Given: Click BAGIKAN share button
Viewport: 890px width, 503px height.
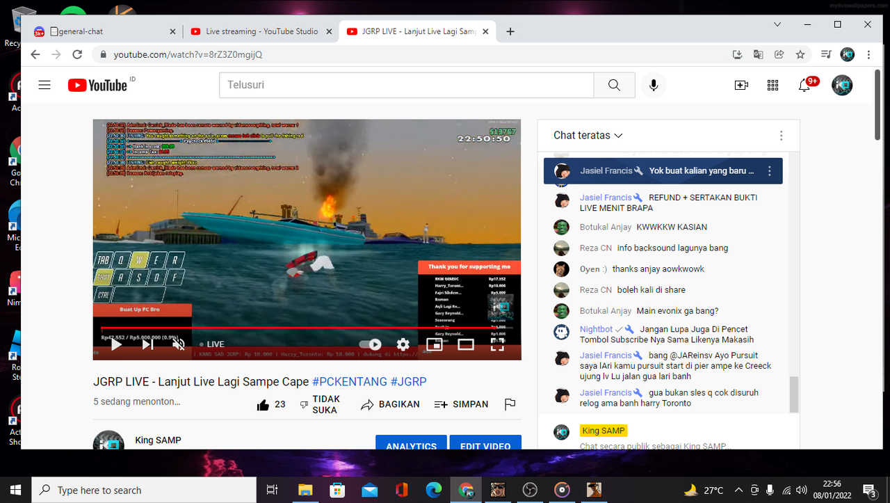Looking at the screenshot, I should [390, 404].
